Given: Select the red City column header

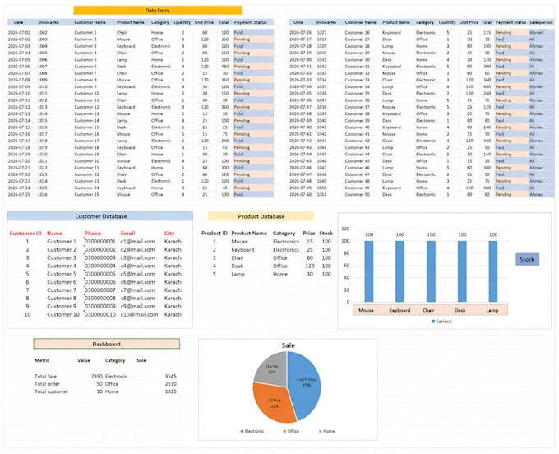Looking at the screenshot, I should (x=169, y=234).
